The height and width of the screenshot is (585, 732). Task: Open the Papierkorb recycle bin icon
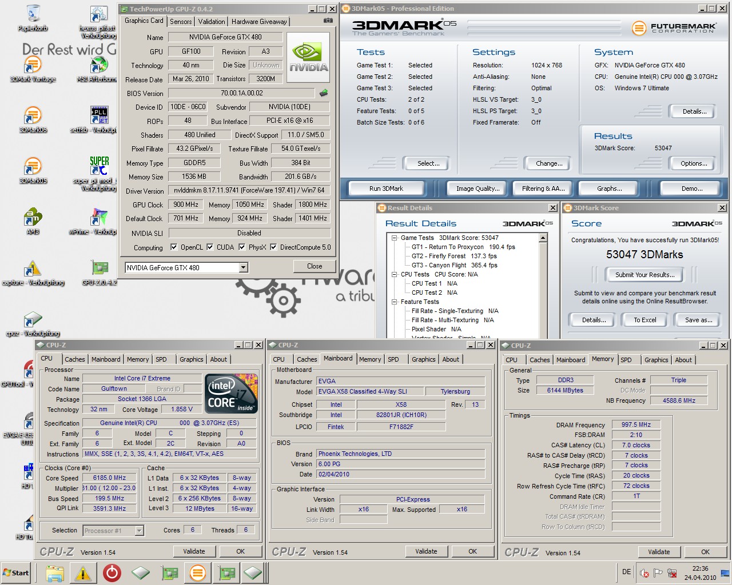(33, 16)
